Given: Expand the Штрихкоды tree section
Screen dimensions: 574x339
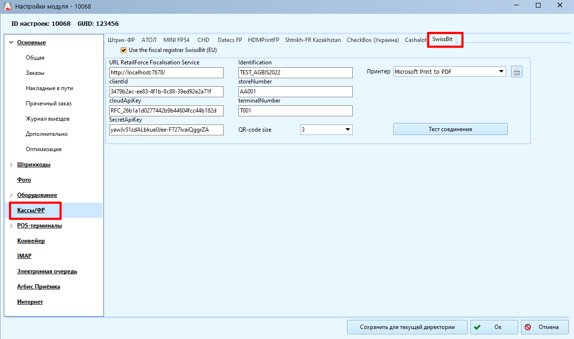Looking at the screenshot, I should click(11, 164).
